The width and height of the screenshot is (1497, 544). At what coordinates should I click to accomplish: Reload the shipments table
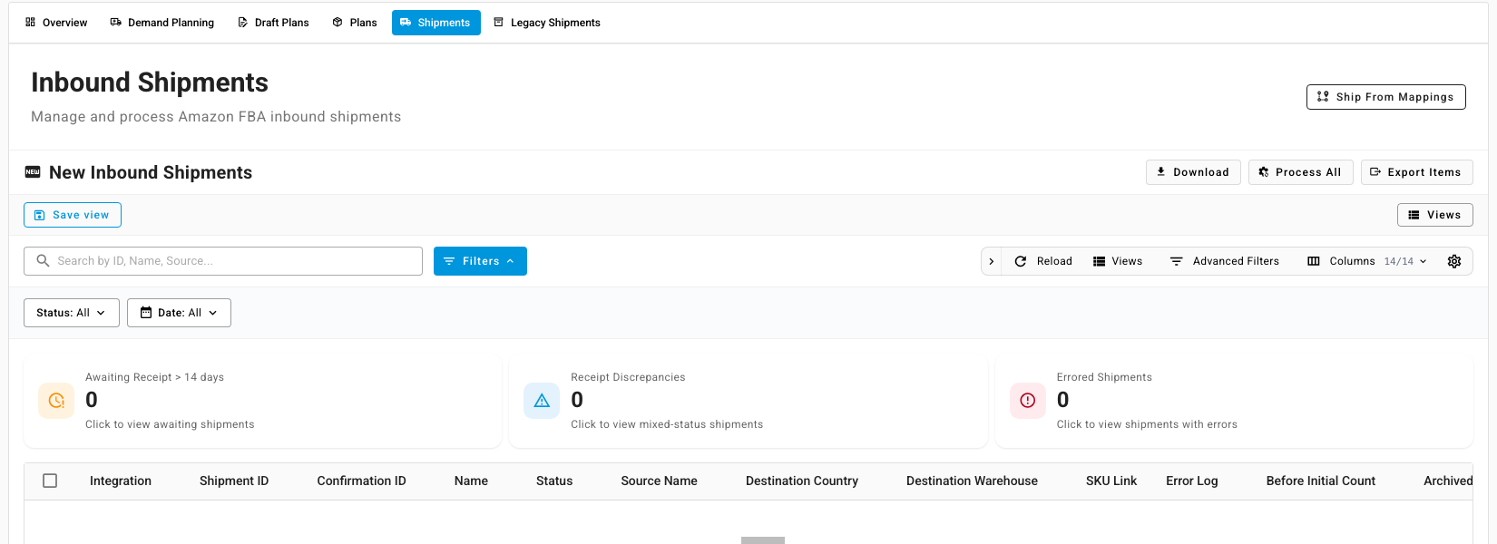(1043, 261)
